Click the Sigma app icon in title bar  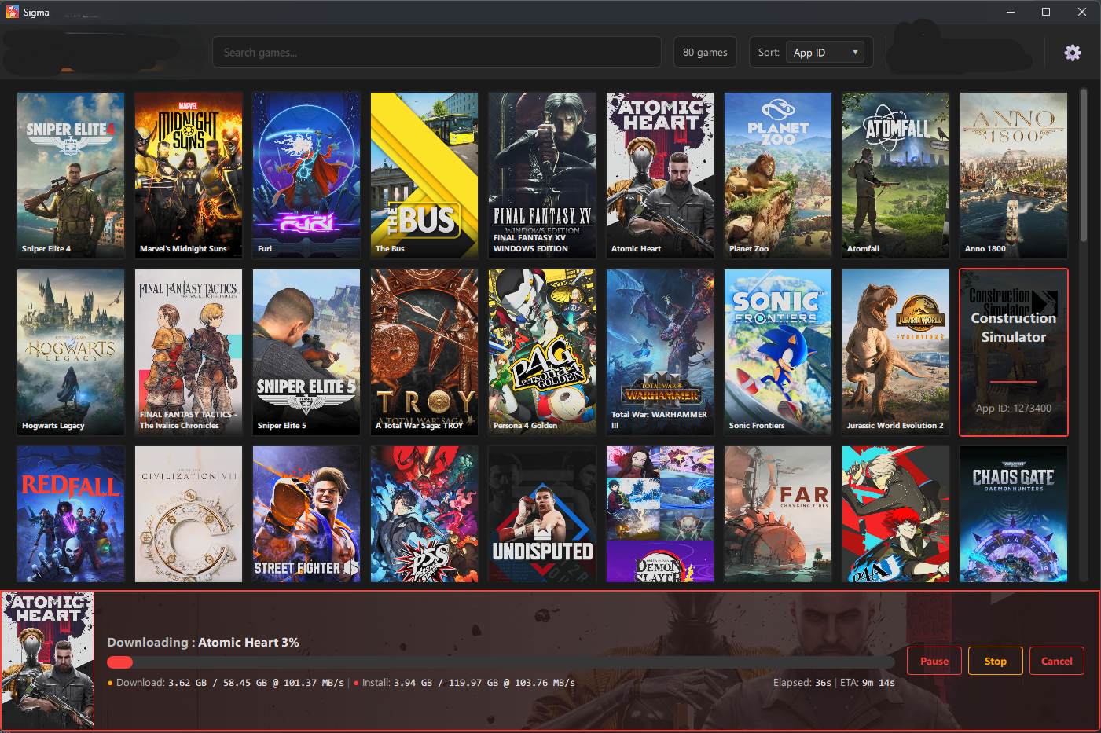point(12,12)
